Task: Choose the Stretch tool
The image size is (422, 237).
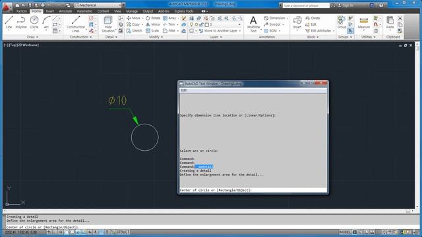Action: (135, 31)
